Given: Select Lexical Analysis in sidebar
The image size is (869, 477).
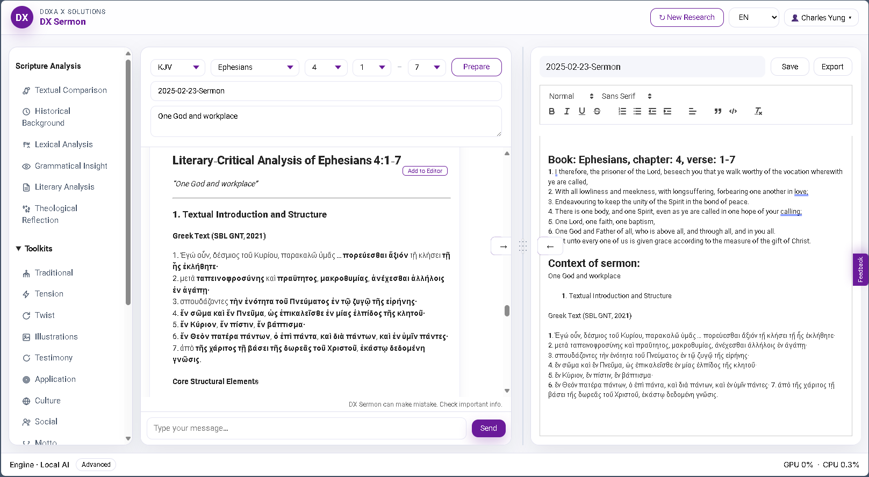Looking at the screenshot, I should (x=58, y=144).
